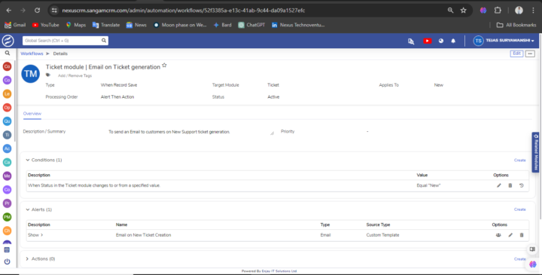542x275 pixels.
Task: Open the Ac module in sidebar
Action: point(7,148)
